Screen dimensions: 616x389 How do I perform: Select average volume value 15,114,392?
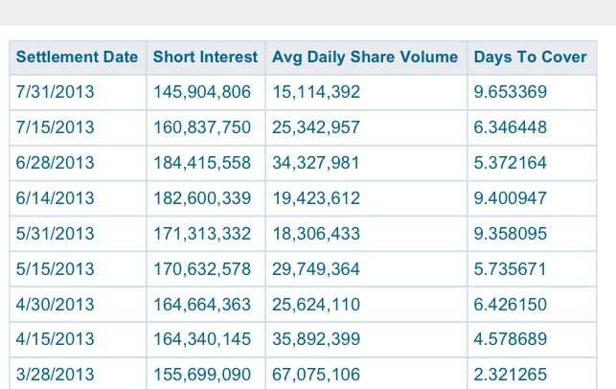(x=316, y=93)
